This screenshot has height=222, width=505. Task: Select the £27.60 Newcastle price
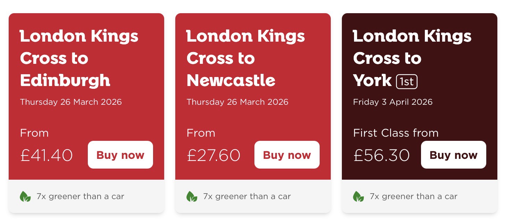pyautogui.click(x=213, y=155)
